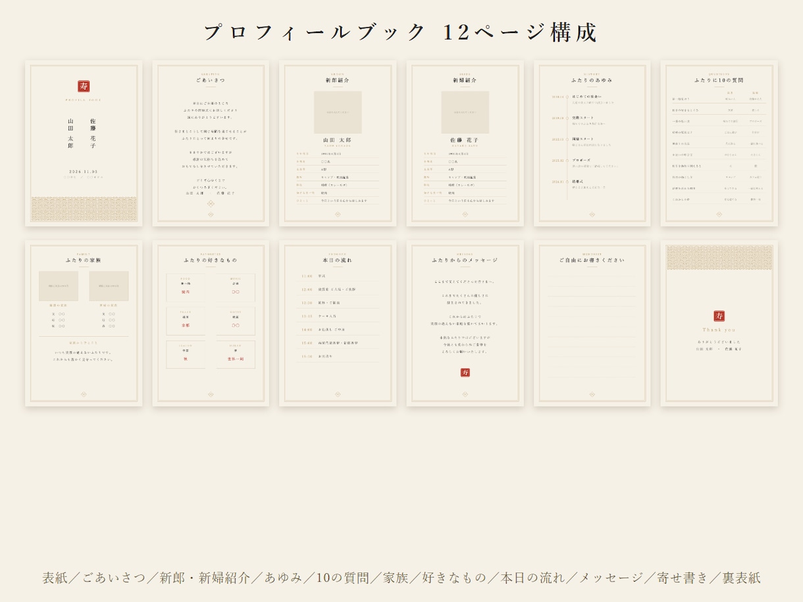Image resolution: width=803 pixels, height=602 pixels.
Task: Select the 新郎紹介 groom page thumbnail
Action: [338, 143]
